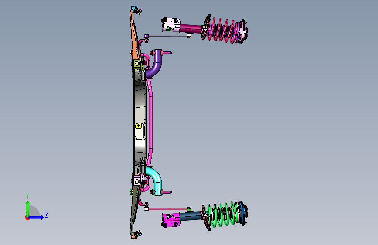
Task: Click the red origin ball of the triad
Action: (27, 218)
